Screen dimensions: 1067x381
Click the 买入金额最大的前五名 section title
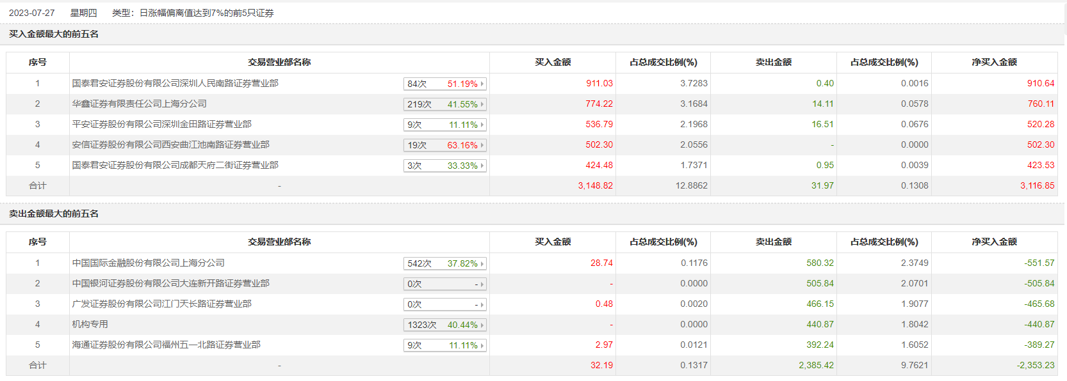54,34
